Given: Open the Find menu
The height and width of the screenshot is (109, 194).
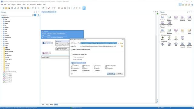Looking at the screenshot, I should 9,5.
